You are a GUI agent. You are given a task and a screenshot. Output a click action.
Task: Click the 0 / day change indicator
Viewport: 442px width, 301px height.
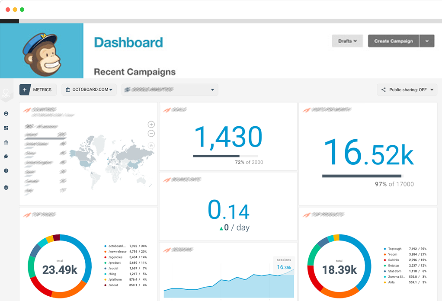point(234,228)
